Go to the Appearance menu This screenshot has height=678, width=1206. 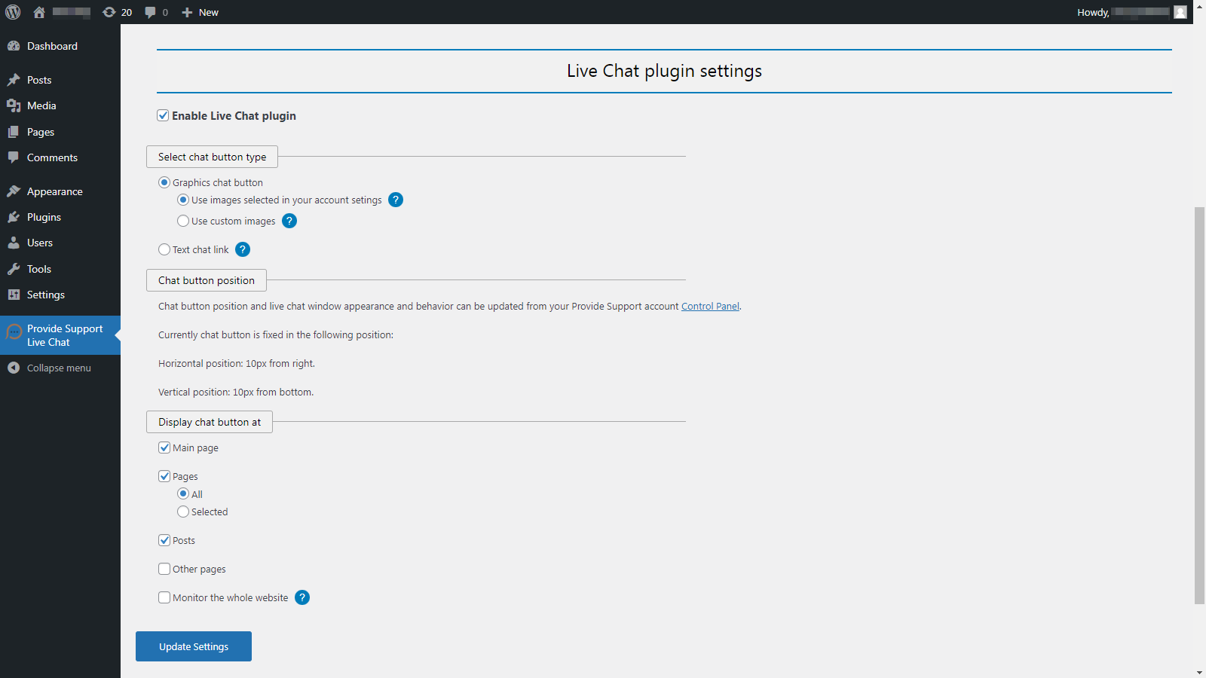click(54, 191)
